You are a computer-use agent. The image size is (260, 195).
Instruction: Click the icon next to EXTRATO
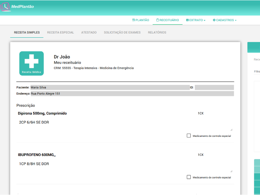pos(188,20)
